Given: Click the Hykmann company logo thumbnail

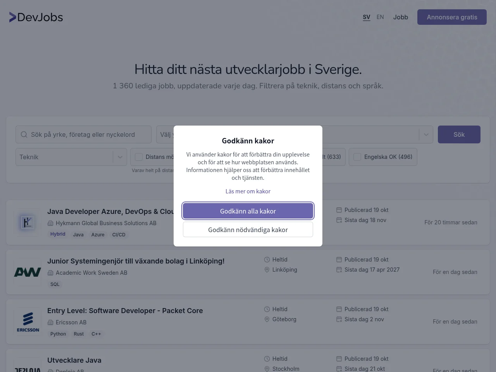Looking at the screenshot, I should [x=28, y=222].
